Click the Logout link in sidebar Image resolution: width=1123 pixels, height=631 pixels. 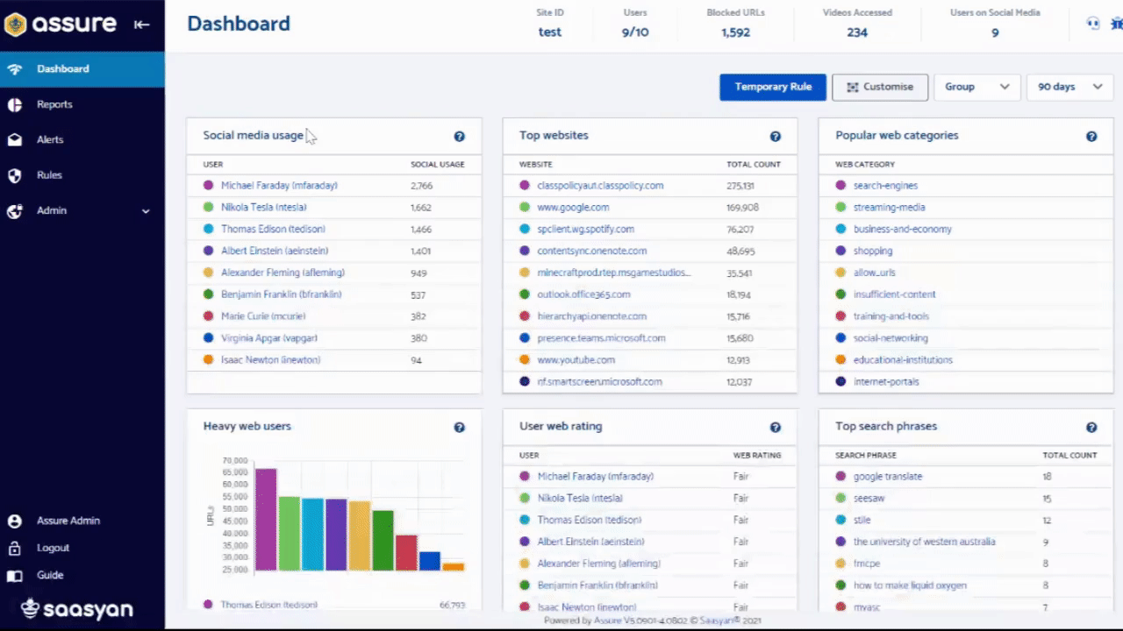(x=53, y=548)
